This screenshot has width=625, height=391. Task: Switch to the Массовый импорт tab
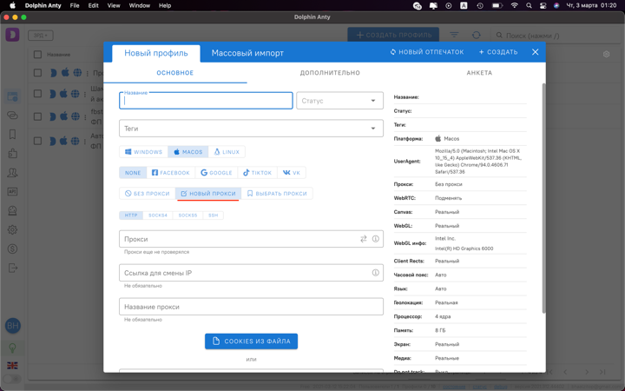click(247, 53)
